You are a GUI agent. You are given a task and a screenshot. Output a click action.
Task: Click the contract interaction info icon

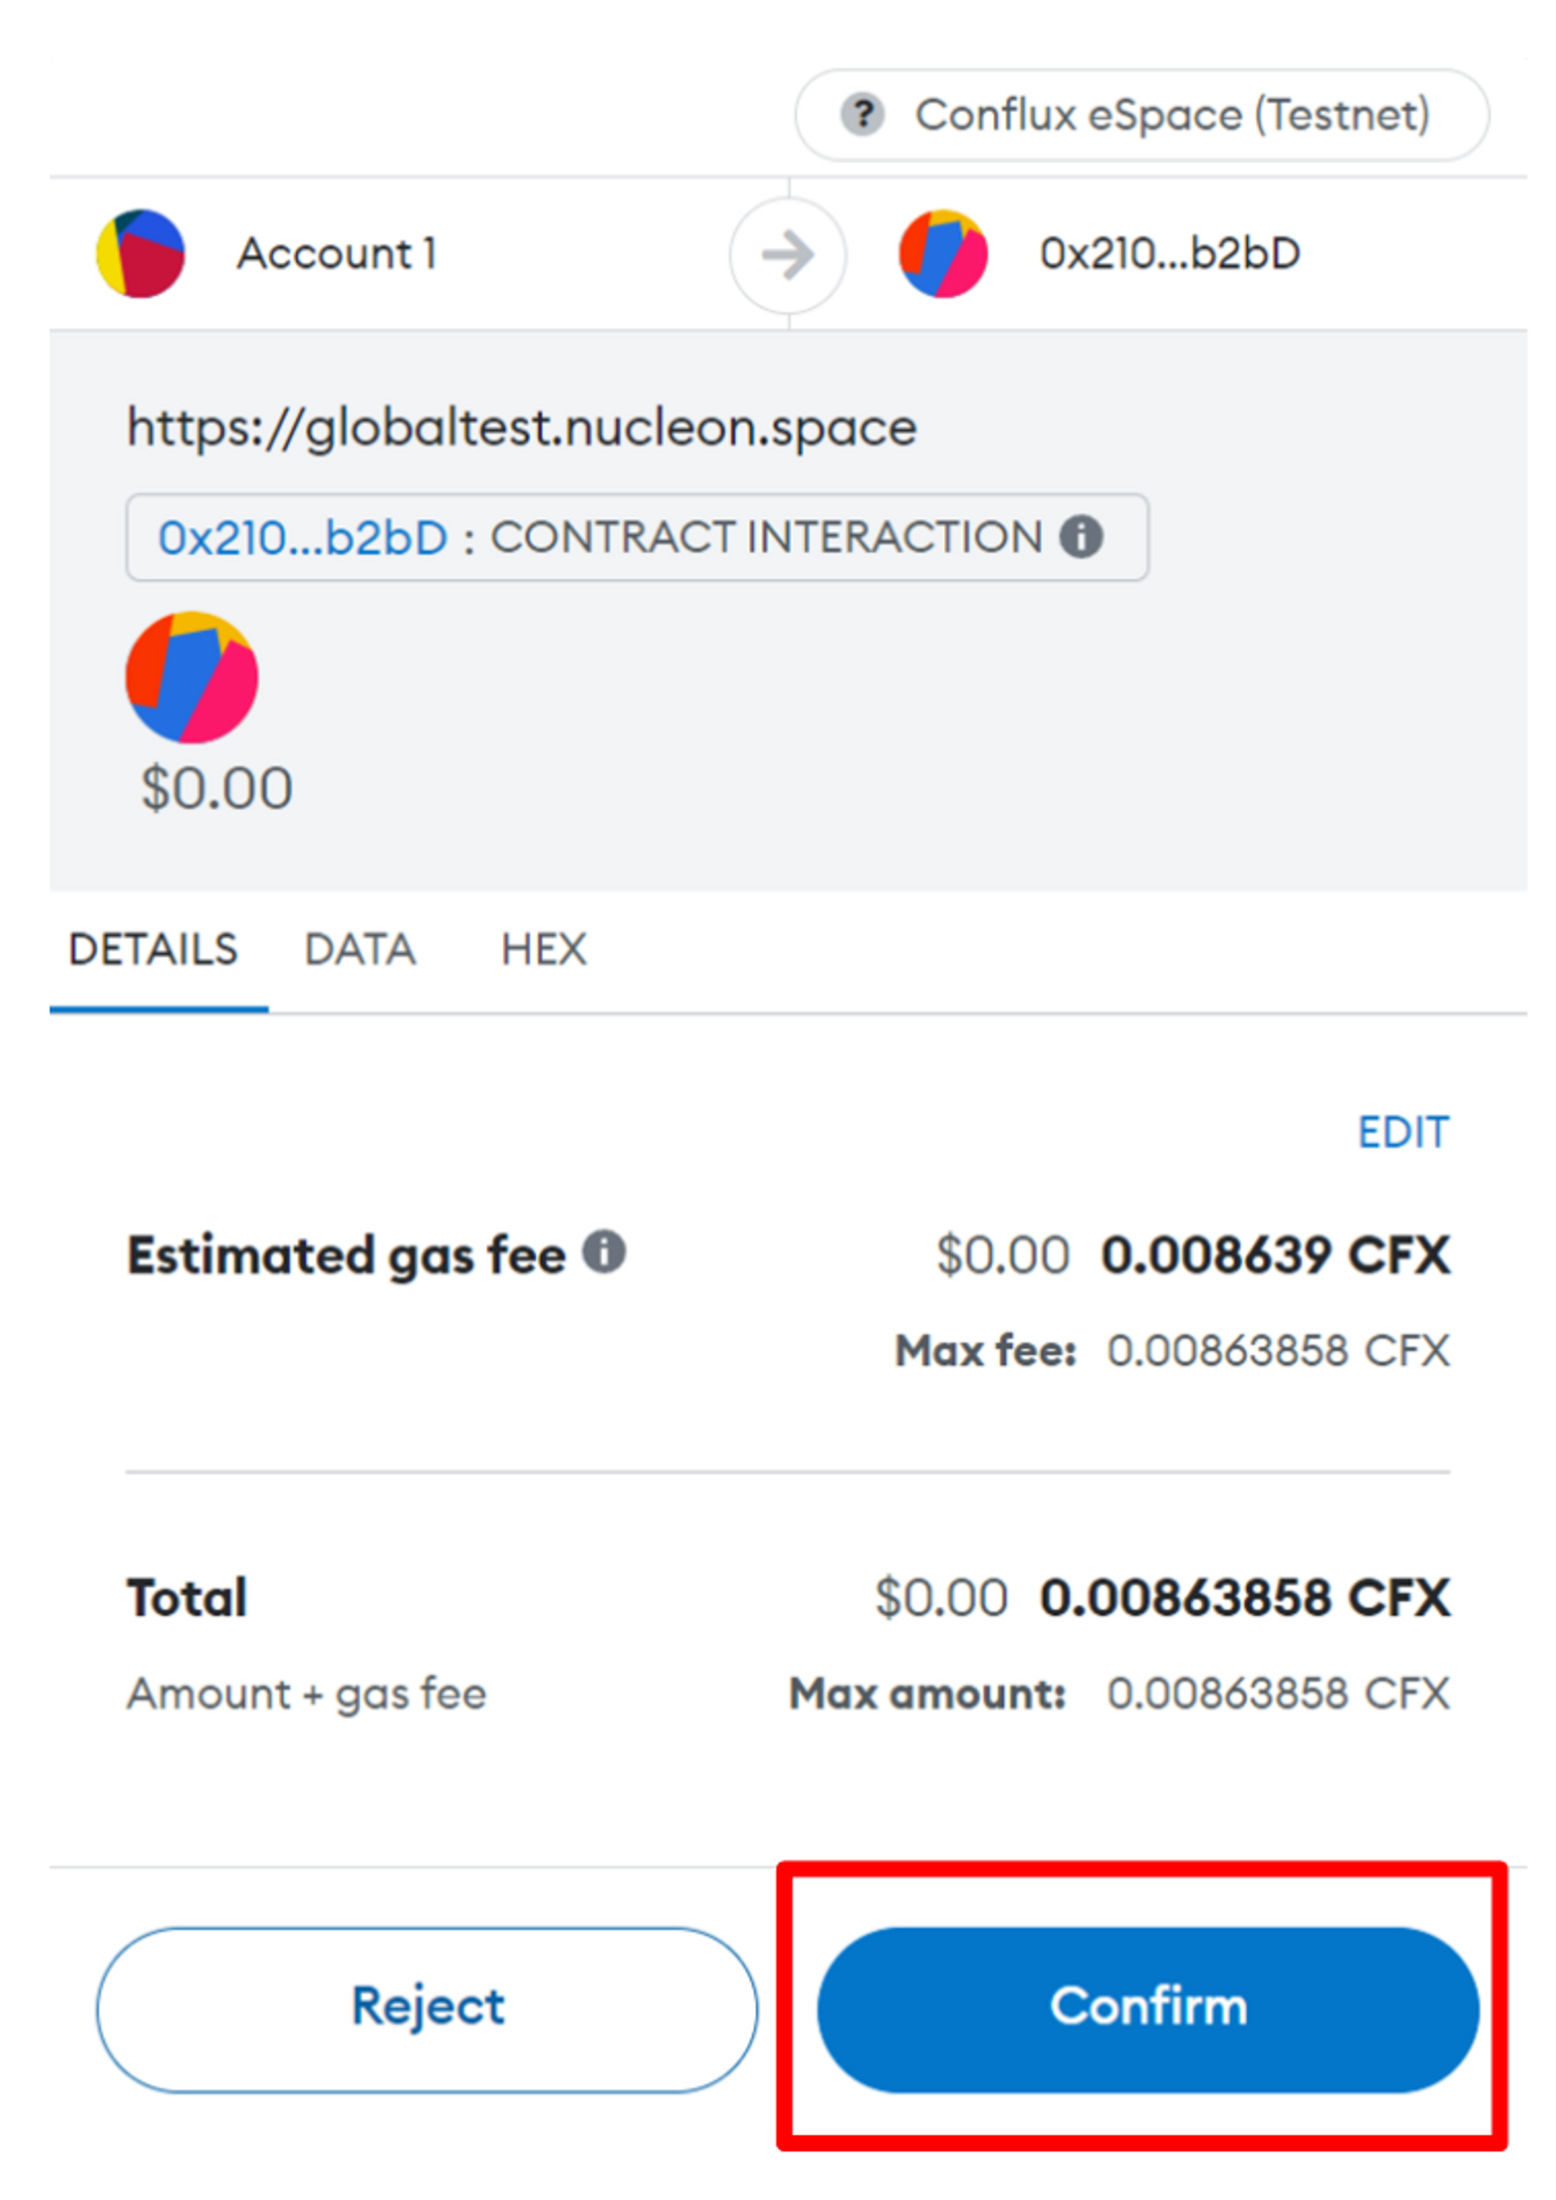click(1081, 537)
